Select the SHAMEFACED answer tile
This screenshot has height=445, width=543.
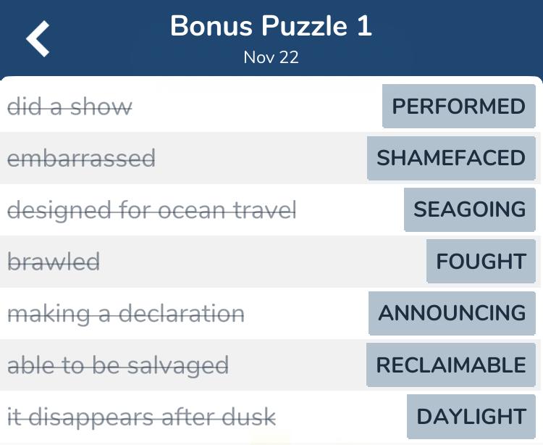[451, 158]
